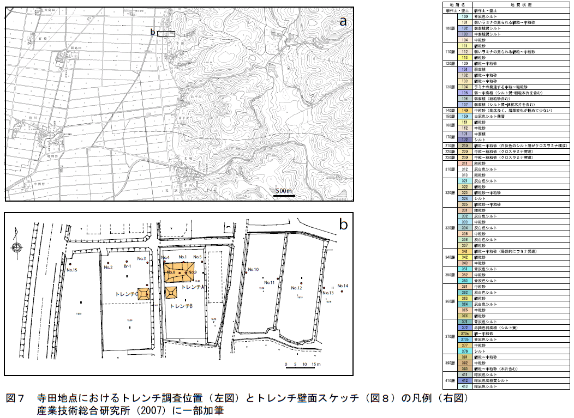This screenshot has width=574, height=418.
Task: Click the 412 blue legend swatch
Action: 464,381
